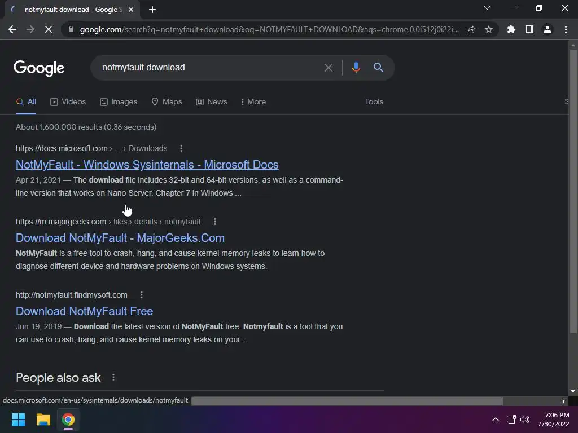The height and width of the screenshot is (433, 578).
Task: Click the http://notmyfault.findmysoft.com URL text
Action: 72,295
